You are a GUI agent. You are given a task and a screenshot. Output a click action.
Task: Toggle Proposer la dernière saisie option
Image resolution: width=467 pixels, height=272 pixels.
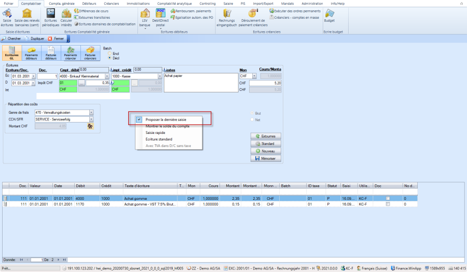coord(167,119)
